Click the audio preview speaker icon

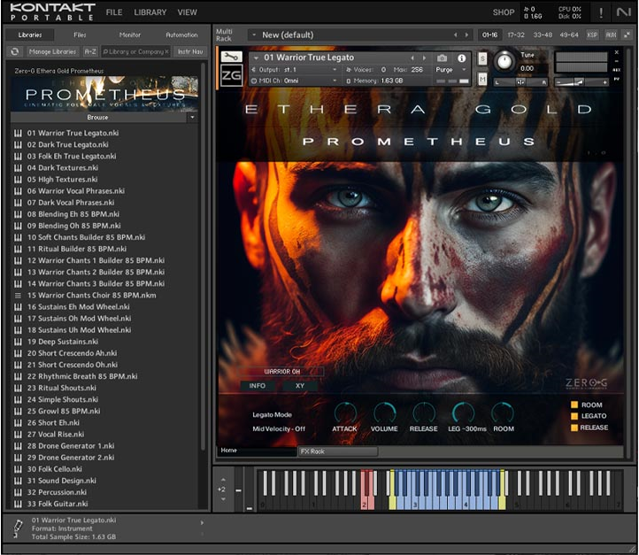(18, 528)
